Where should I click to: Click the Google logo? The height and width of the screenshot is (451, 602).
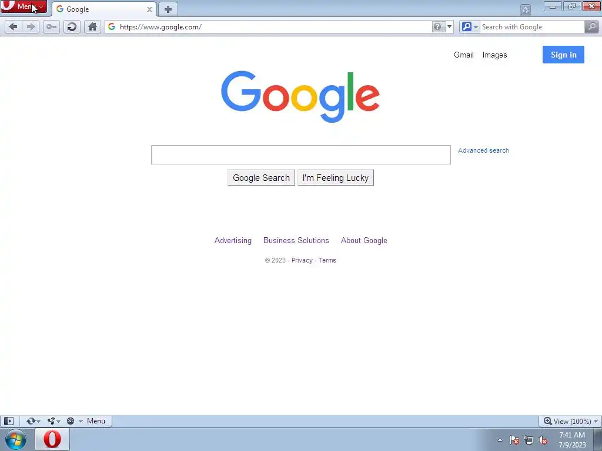(300, 97)
